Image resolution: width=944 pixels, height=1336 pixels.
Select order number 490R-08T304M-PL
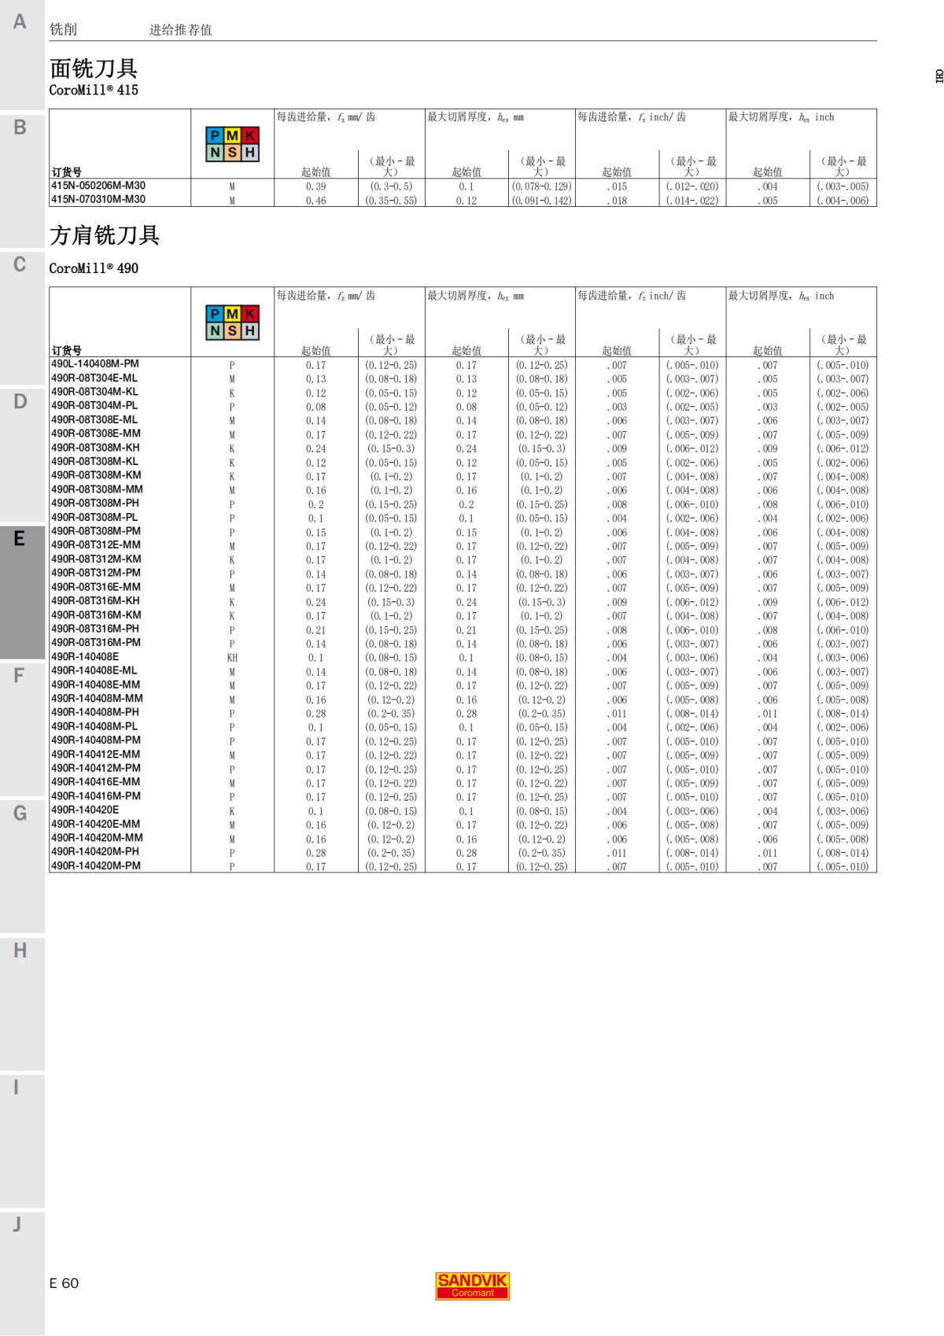coord(94,406)
